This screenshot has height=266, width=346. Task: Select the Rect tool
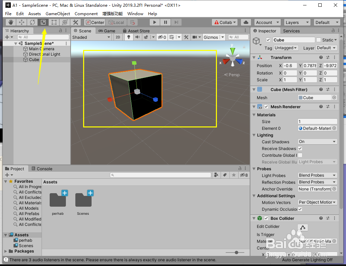click(54, 22)
